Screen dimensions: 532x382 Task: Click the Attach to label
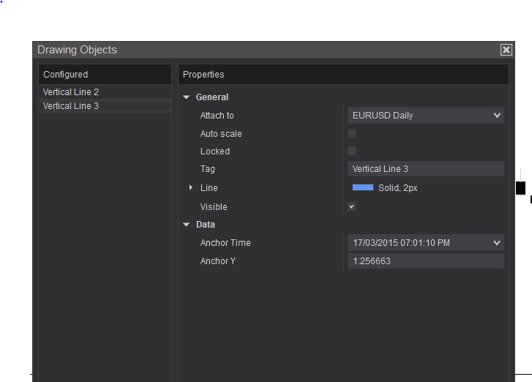coord(217,116)
